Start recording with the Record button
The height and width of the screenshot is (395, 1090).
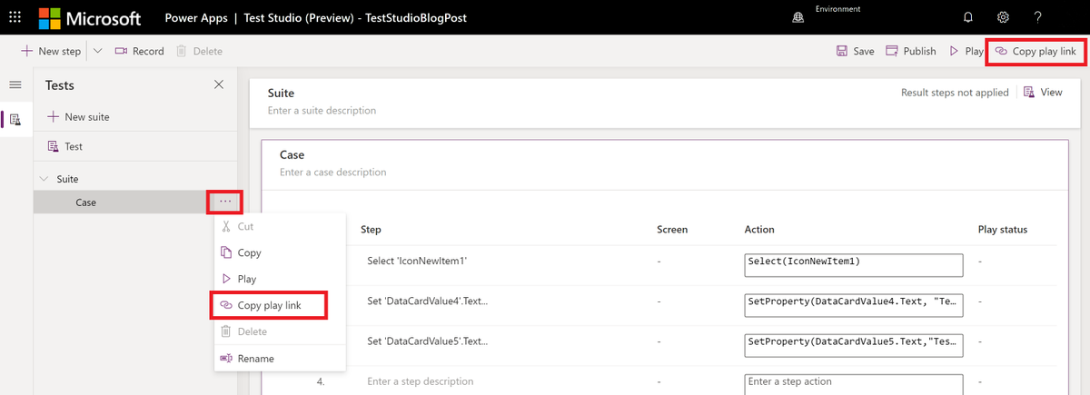[x=139, y=51]
